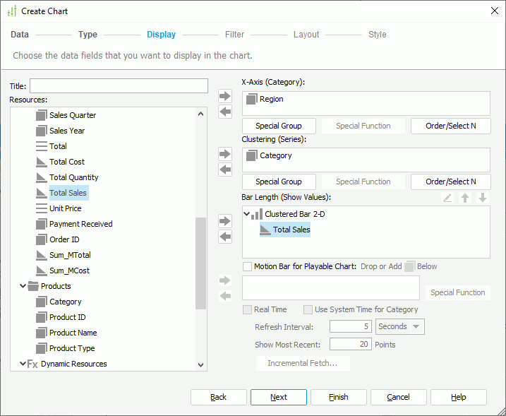The height and width of the screenshot is (416, 506).
Task: Click the Cancel button
Action: [399, 397]
